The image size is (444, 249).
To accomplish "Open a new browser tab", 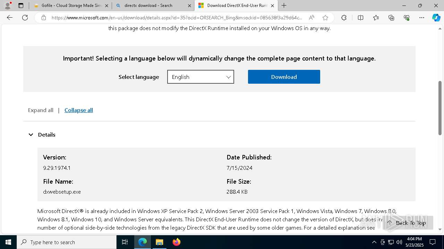I will (x=284, y=6).
